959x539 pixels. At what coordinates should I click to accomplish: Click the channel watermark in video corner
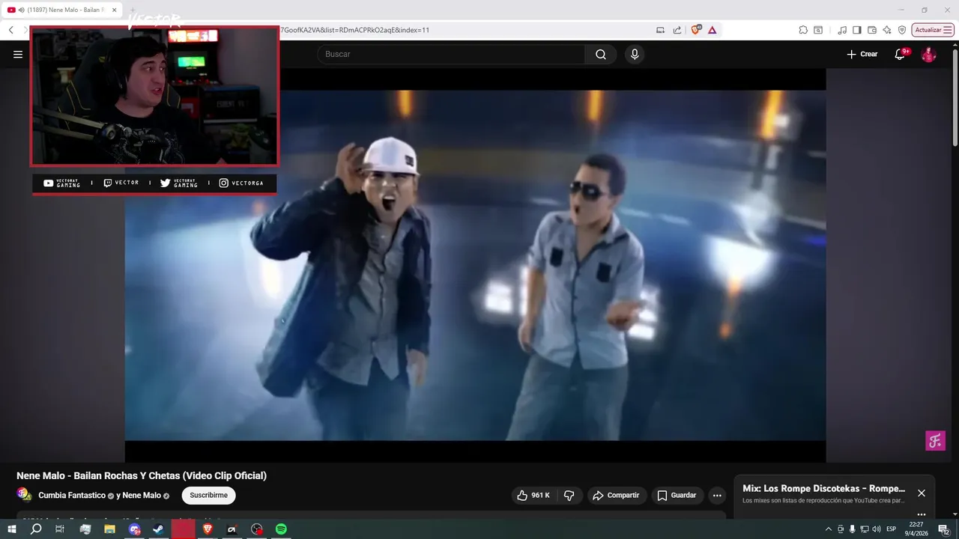(x=935, y=440)
